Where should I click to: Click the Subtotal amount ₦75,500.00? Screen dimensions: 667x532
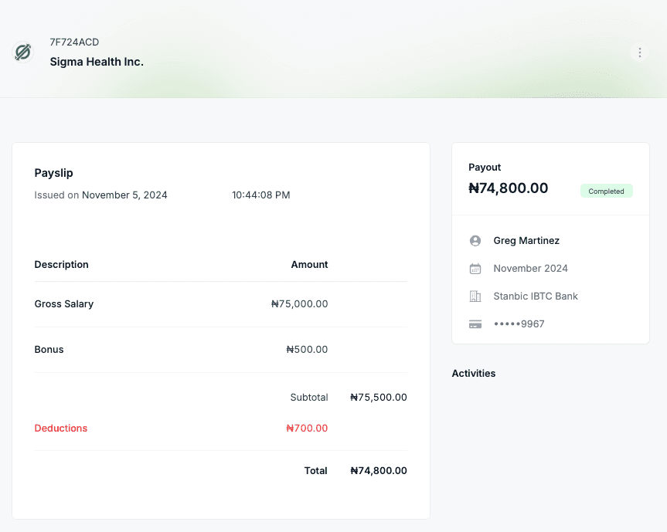point(378,398)
